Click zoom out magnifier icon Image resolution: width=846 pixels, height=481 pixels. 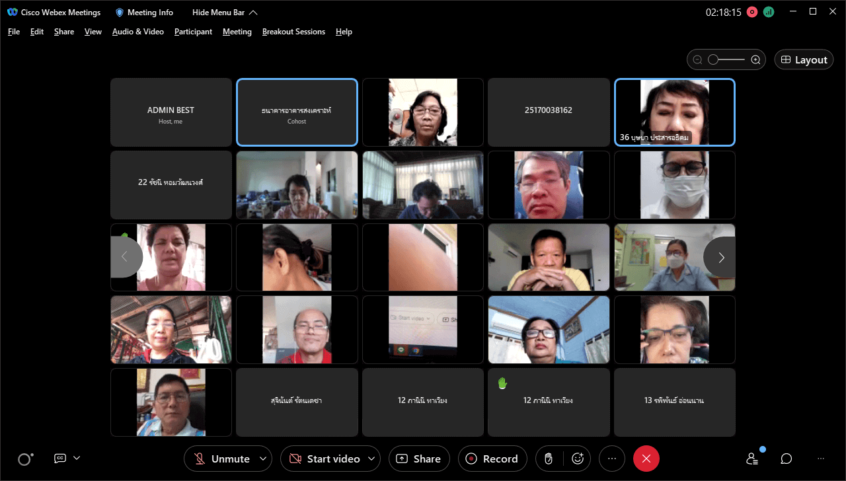coord(697,59)
